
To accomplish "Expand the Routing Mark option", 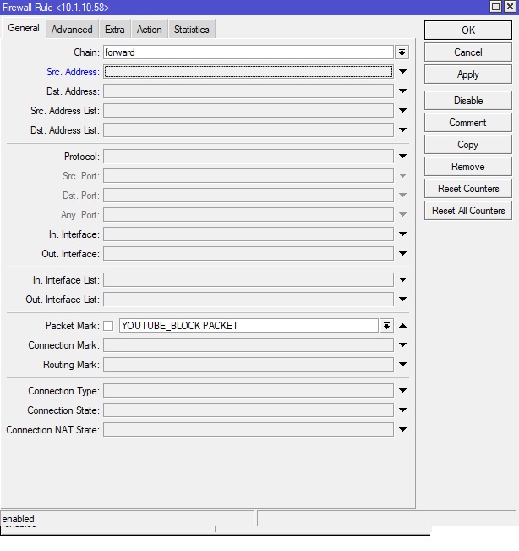I will click(x=403, y=365).
